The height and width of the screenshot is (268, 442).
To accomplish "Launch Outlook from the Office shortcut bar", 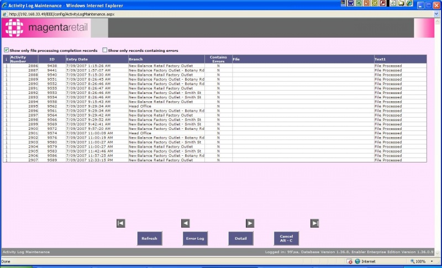I will (375, 3).
